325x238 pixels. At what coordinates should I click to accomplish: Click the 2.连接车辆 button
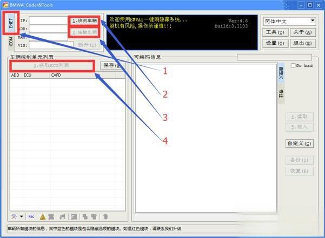[x=84, y=32]
